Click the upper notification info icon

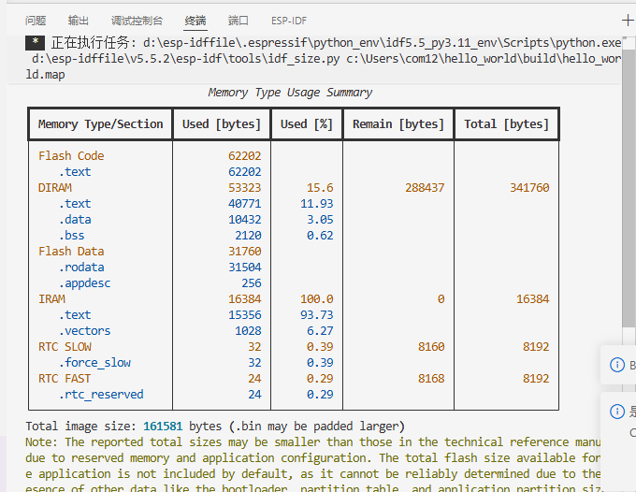pyautogui.click(x=616, y=365)
